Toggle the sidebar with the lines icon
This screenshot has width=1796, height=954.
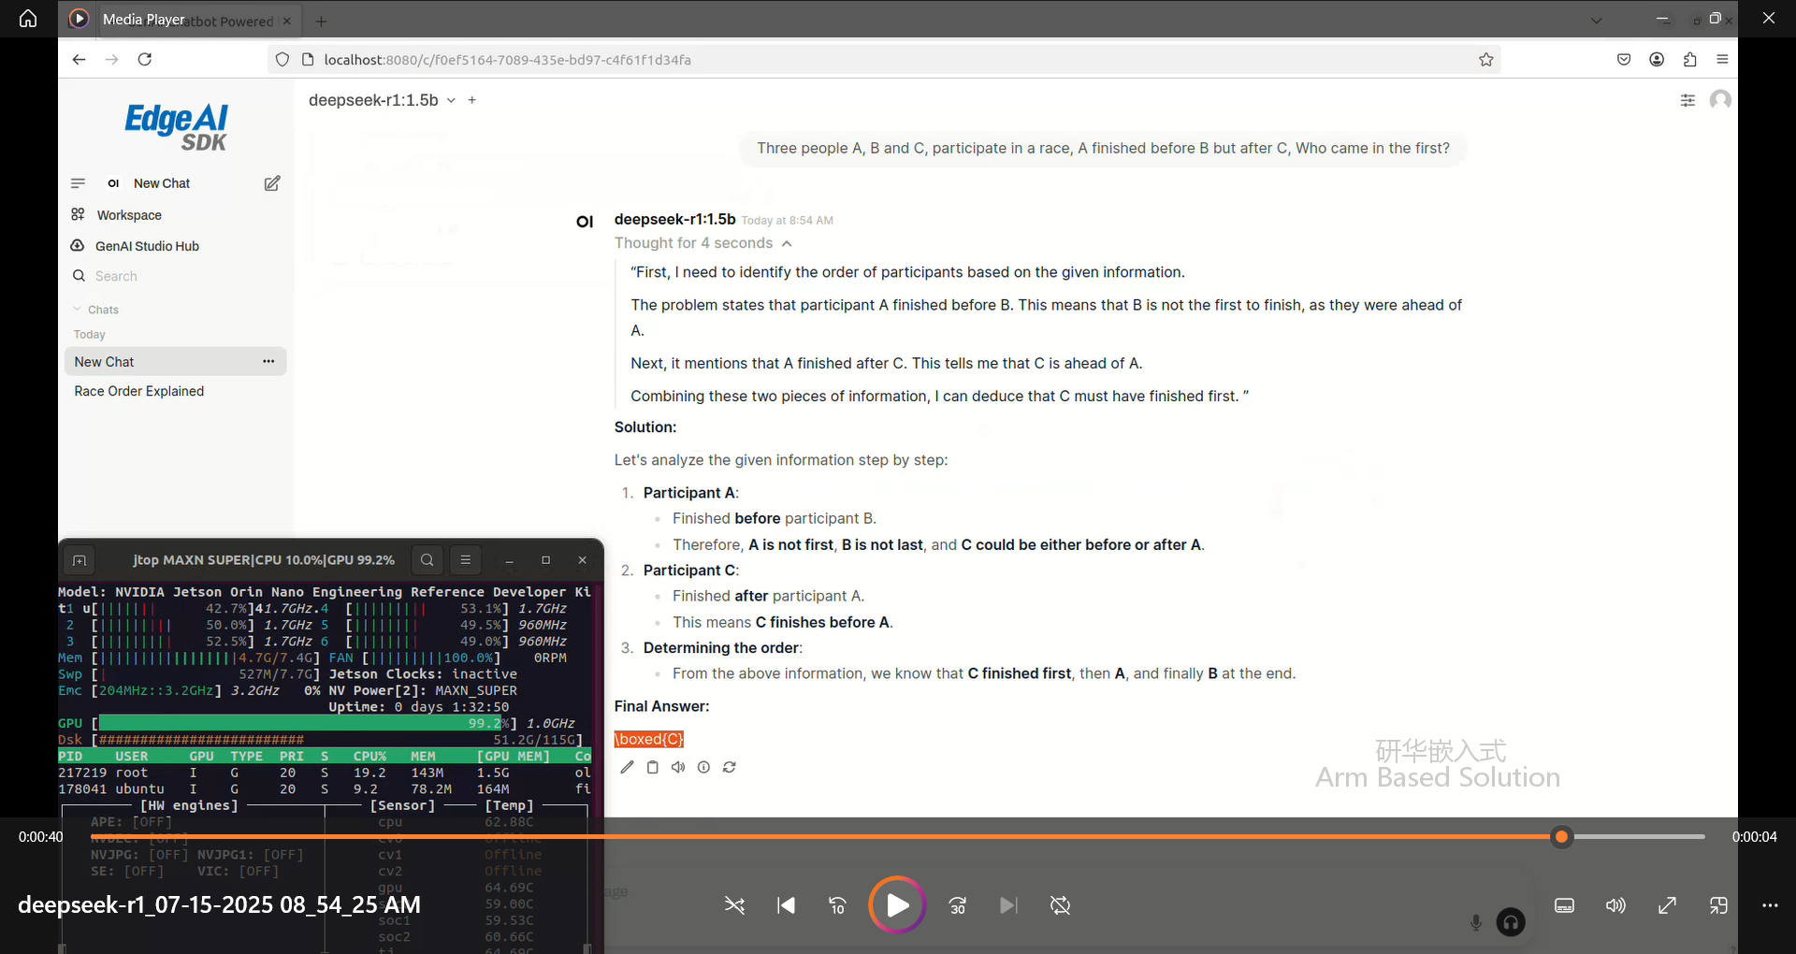coord(79,183)
